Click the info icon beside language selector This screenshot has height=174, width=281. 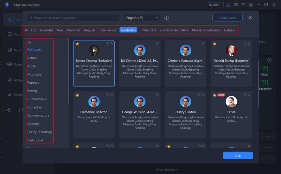(x=166, y=18)
